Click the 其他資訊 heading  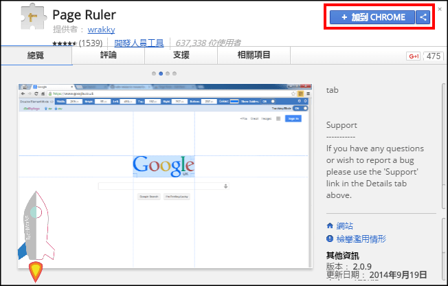coord(343,256)
